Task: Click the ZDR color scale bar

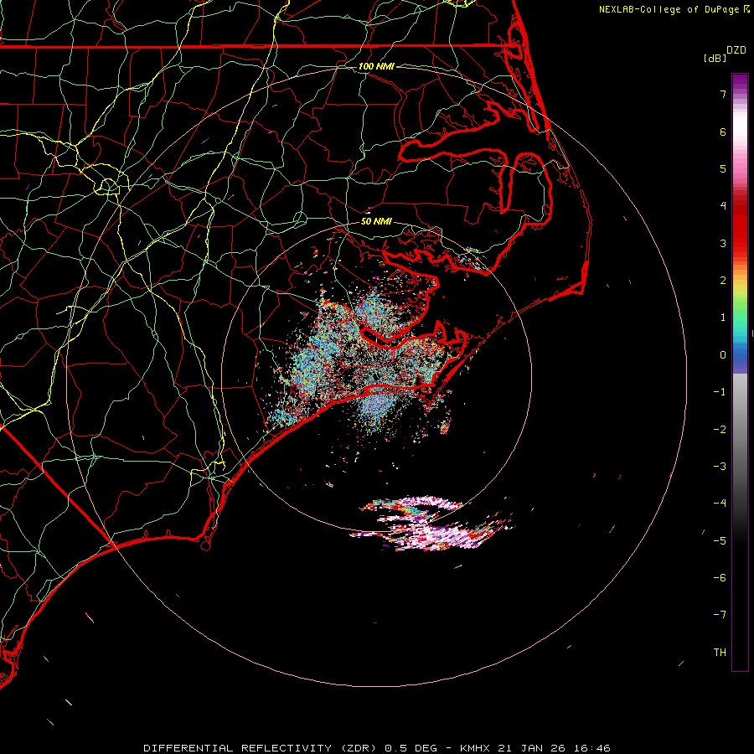Action: (740, 372)
